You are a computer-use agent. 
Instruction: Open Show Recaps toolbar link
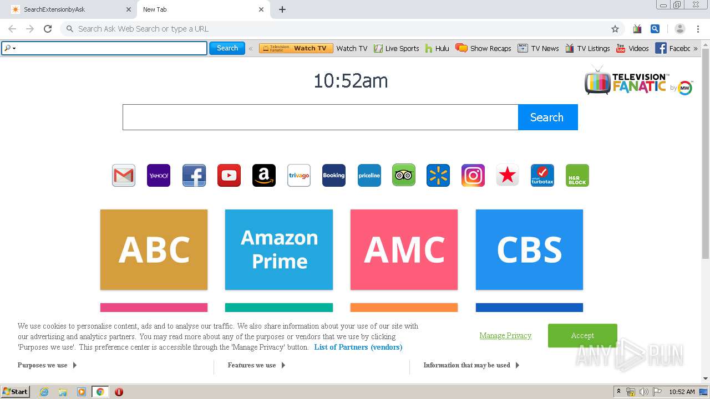click(x=484, y=48)
